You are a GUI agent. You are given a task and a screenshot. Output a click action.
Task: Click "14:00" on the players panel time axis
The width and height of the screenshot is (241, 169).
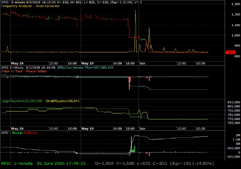pyautogui.click(x=117, y=129)
